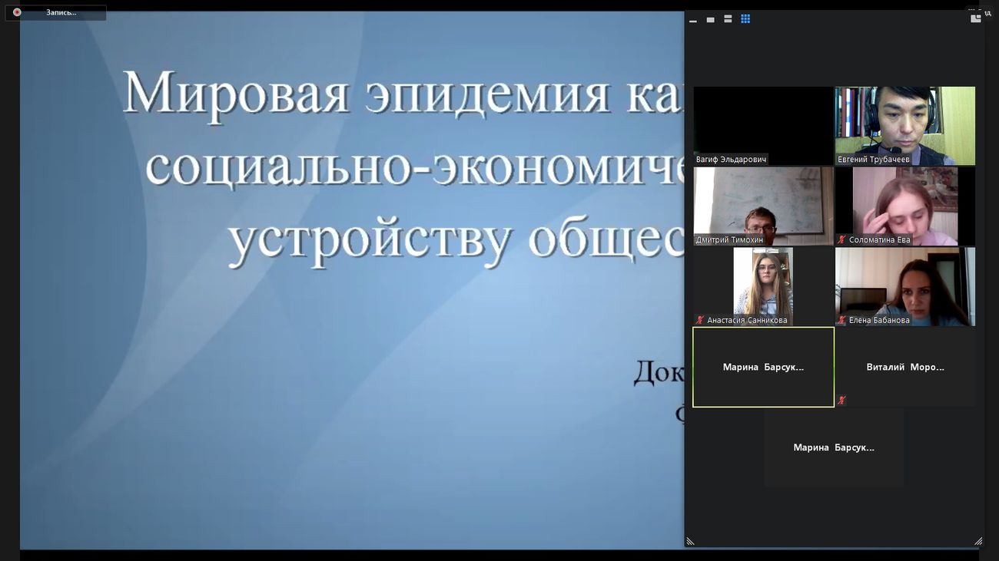
Task: Grab the bottom-left panel resize handle
Action: [690, 541]
